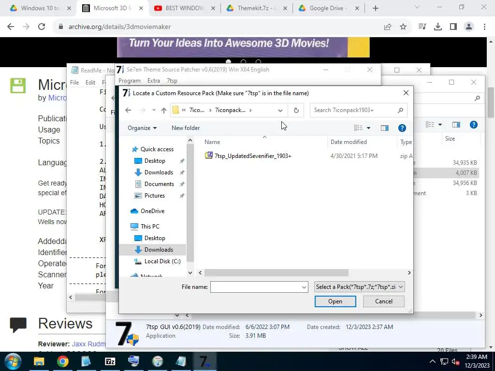Click the Cancel button

point(383,301)
